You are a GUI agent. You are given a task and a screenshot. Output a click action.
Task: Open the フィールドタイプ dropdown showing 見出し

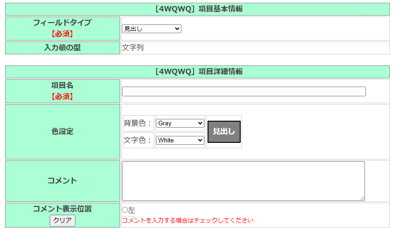[151, 29]
